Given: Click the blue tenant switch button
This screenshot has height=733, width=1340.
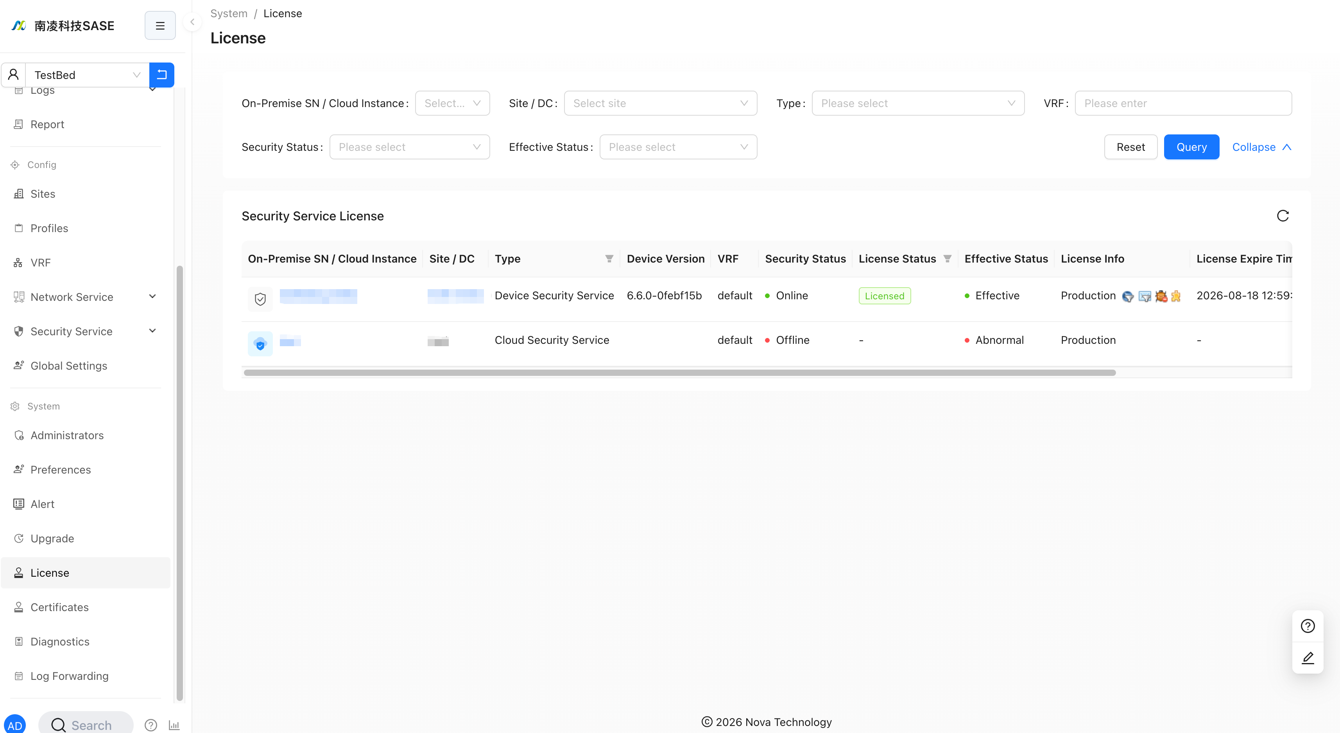Looking at the screenshot, I should click(x=162, y=75).
